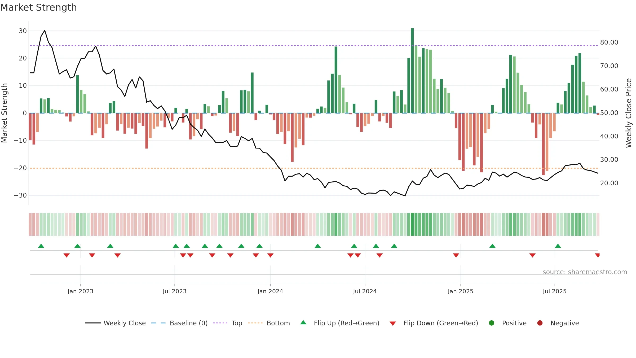Viewport: 636px width, 358px height.
Task: Click the source: sharemaestro.com text
Action: (585, 272)
